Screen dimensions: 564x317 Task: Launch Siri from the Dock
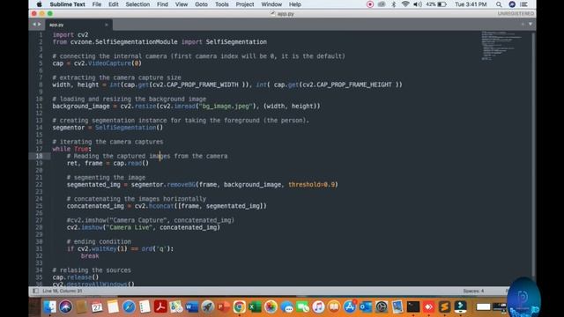(65, 306)
